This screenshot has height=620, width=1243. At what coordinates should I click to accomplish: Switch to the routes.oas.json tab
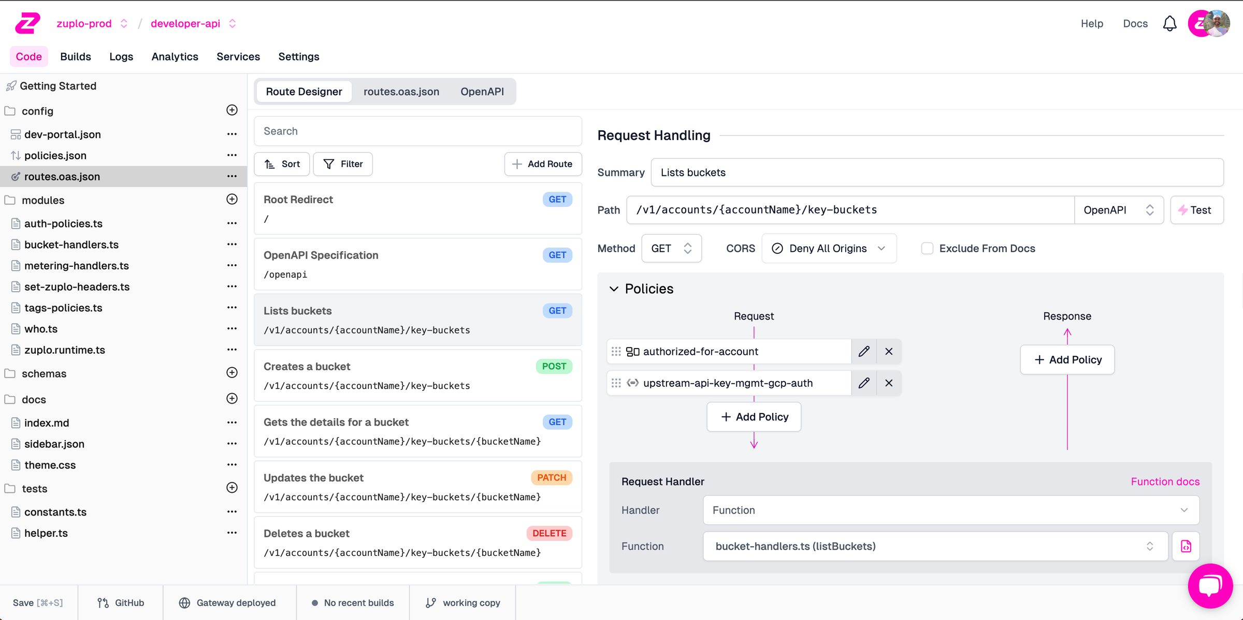(x=401, y=91)
